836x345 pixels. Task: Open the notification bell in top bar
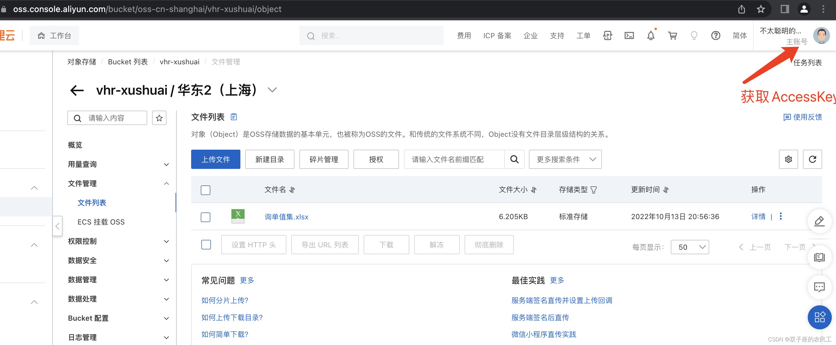pos(651,35)
